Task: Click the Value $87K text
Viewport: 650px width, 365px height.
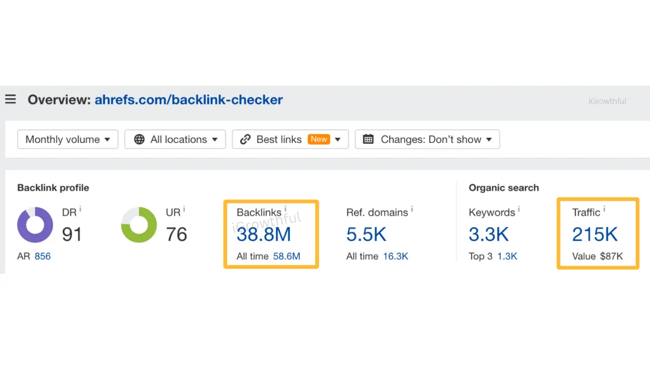Action: tap(597, 256)
